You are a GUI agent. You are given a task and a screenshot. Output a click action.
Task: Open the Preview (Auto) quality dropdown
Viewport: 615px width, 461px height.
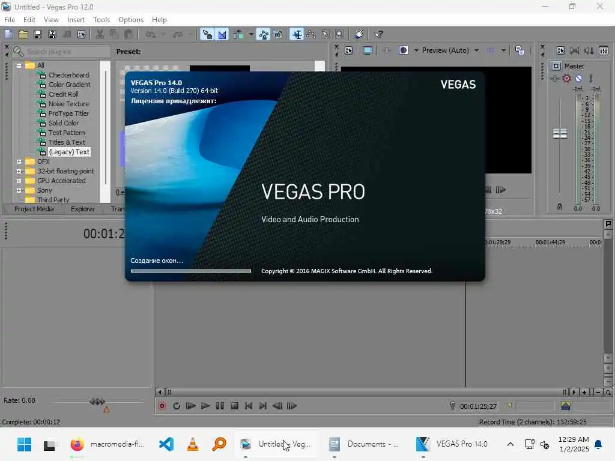point(476,50)
